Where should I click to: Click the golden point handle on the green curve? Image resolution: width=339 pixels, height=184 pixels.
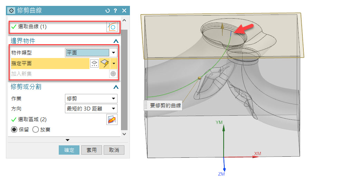tap(199, 78)
